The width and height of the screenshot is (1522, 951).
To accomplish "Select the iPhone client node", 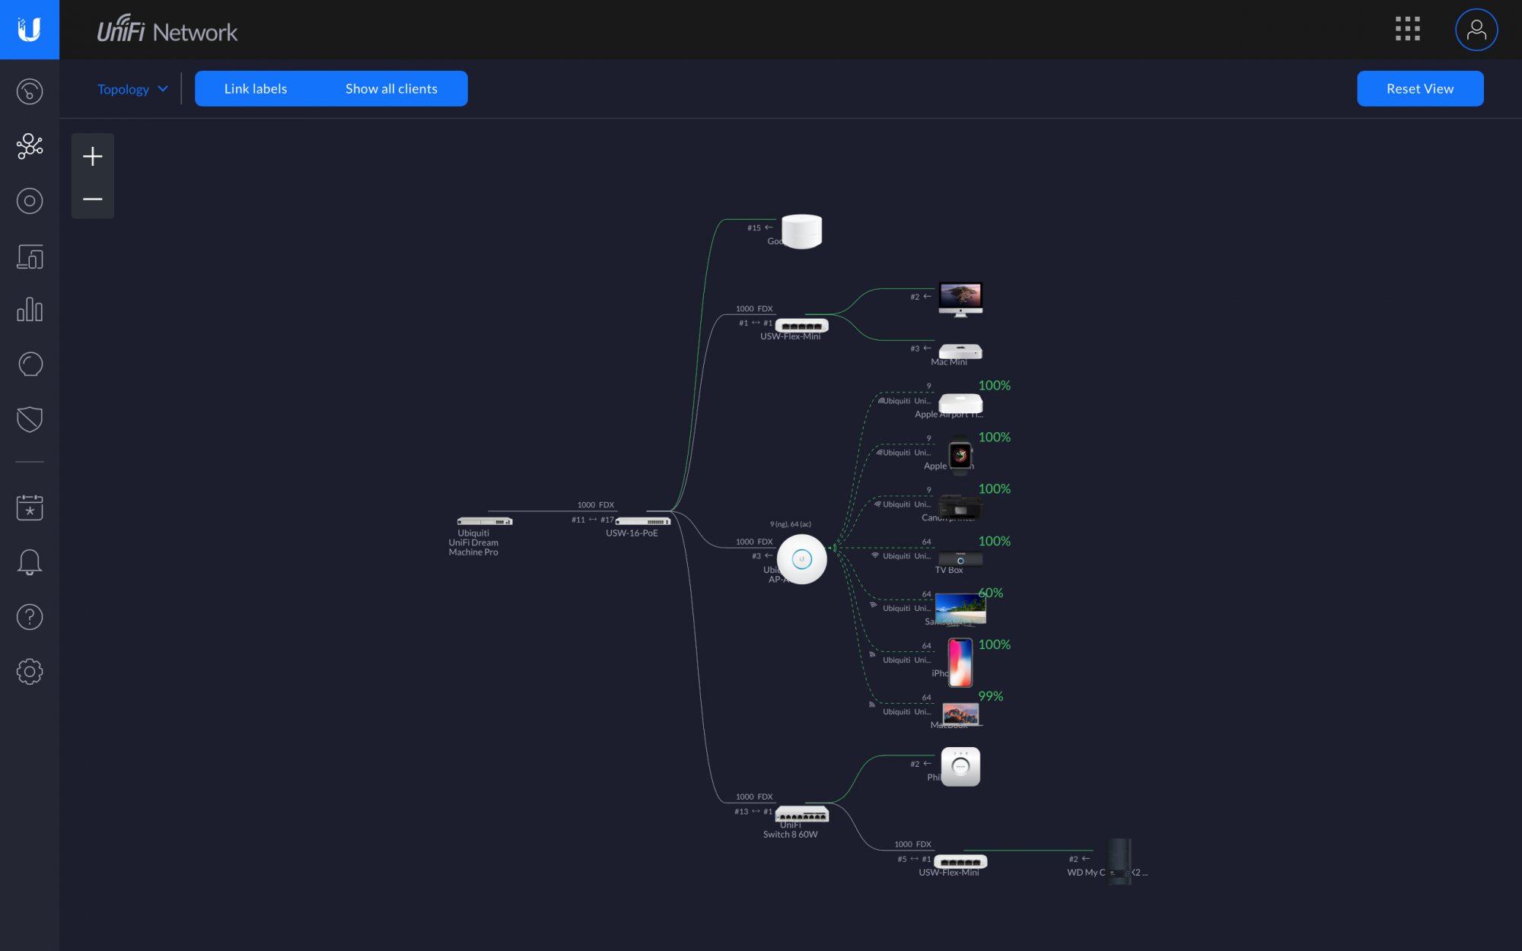I will (960, 663).
